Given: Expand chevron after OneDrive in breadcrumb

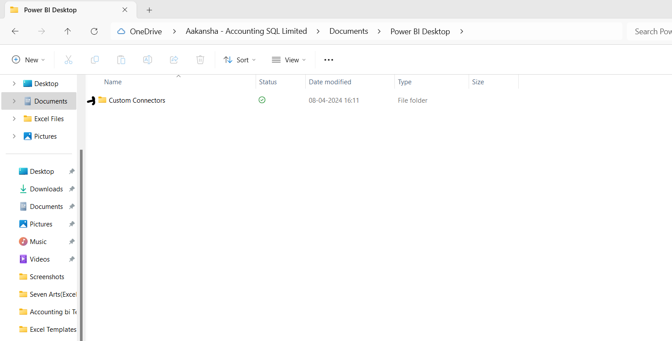Looking at the screenshot, I should [x=174, y=31].
